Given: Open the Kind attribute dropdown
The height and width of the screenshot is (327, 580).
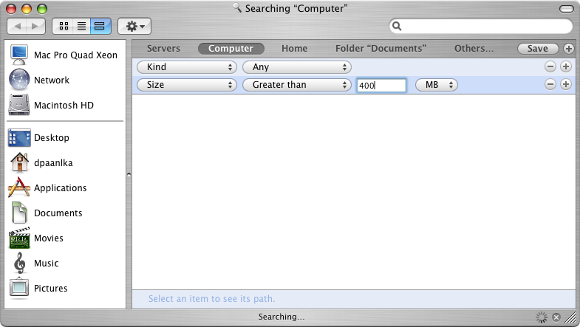Looking at the screenshot, I should click(187, 67).
